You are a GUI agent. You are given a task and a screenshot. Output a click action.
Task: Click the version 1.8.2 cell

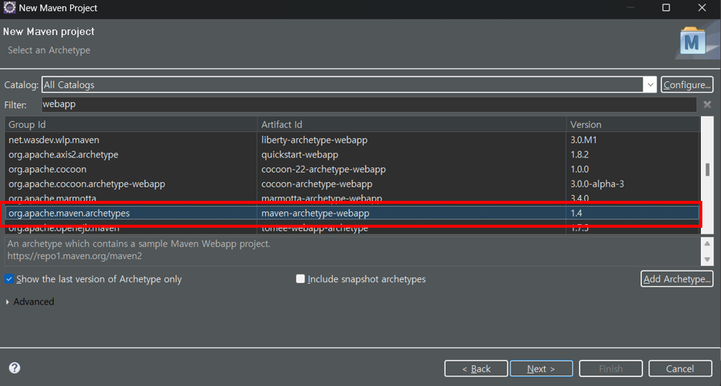pyautogui.click(x=579, y=155)
